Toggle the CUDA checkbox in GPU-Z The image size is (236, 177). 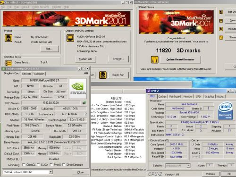click(38, 165)
